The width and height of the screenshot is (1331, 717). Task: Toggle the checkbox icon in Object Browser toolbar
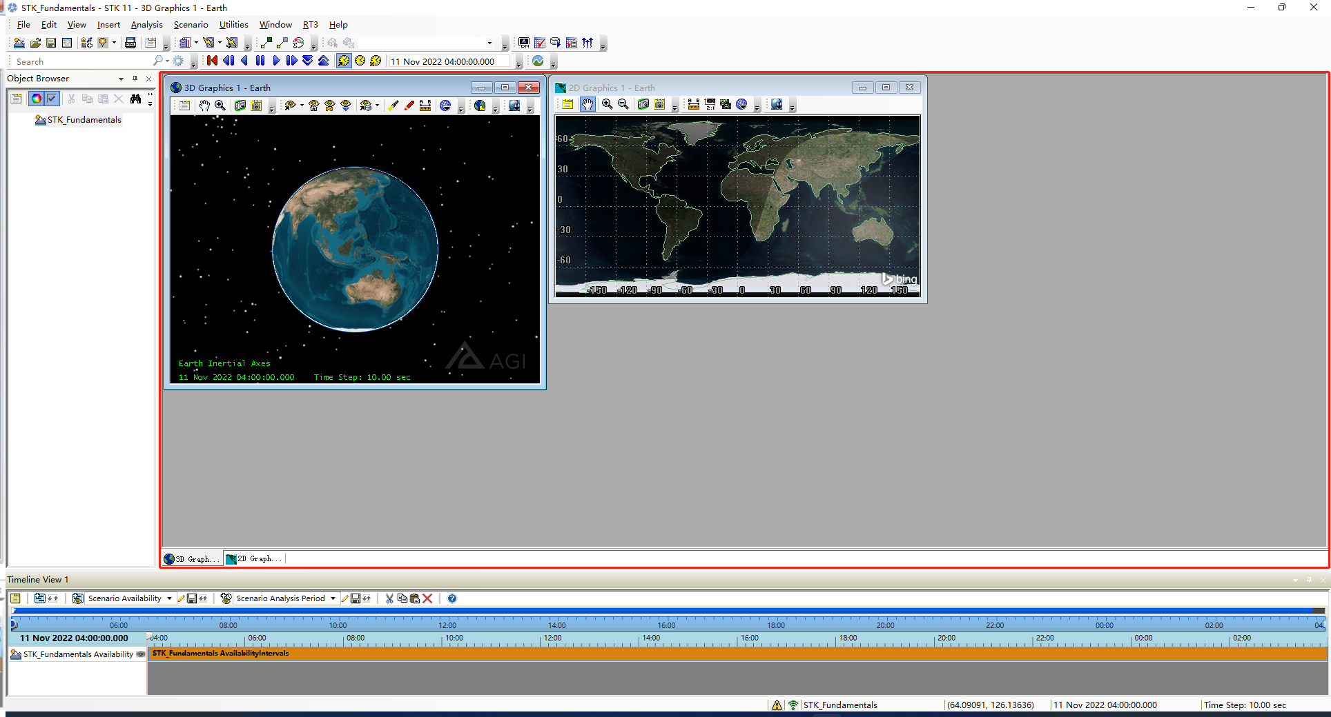(52, 98)
